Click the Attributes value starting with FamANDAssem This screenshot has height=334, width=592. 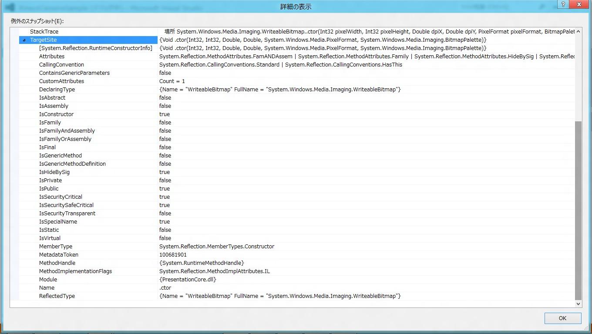click(367, 57)
